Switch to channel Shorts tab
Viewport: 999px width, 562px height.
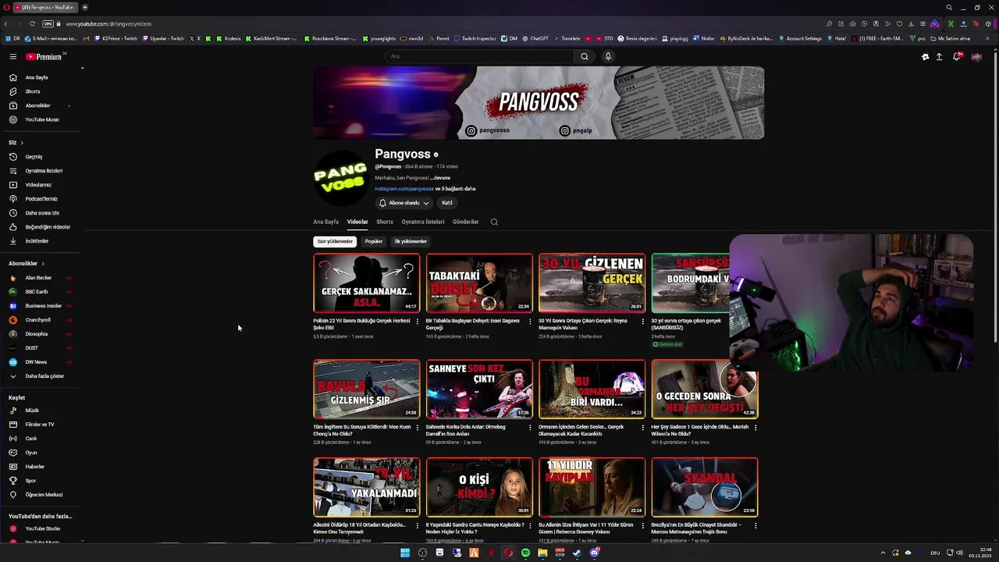[385, 222]
